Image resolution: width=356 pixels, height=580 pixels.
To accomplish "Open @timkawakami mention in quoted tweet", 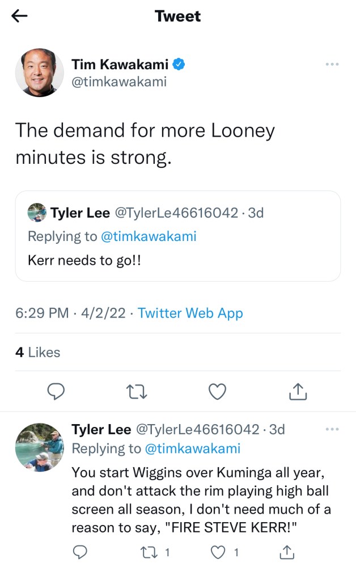I will coord(149,236).
